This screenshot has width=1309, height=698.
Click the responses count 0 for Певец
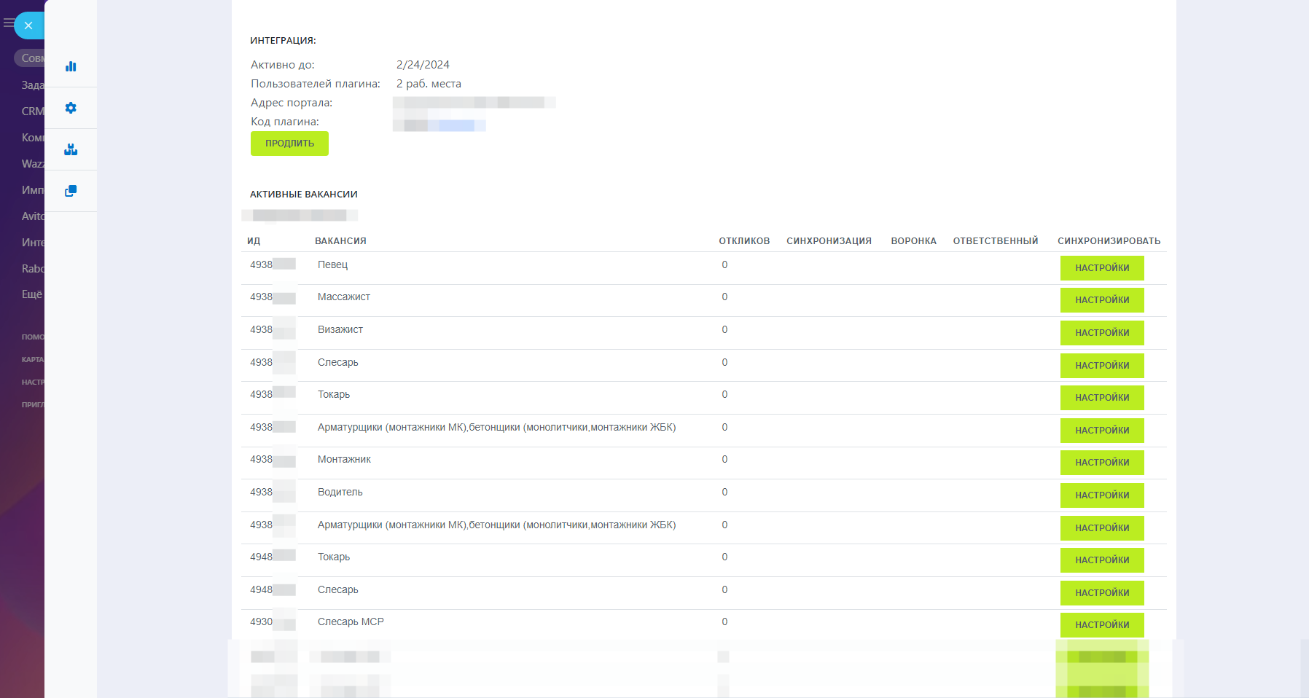tap(724, 265)
